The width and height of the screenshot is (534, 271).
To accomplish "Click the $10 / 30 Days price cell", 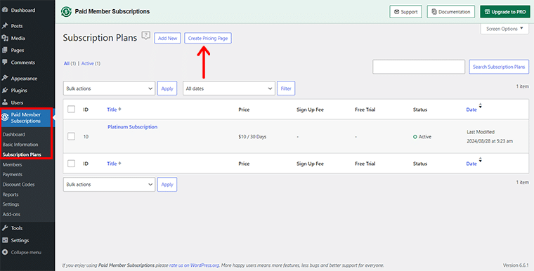I will pos(252,136).
